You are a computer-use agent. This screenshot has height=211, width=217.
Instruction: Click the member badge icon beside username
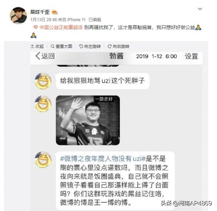[55, 12]
